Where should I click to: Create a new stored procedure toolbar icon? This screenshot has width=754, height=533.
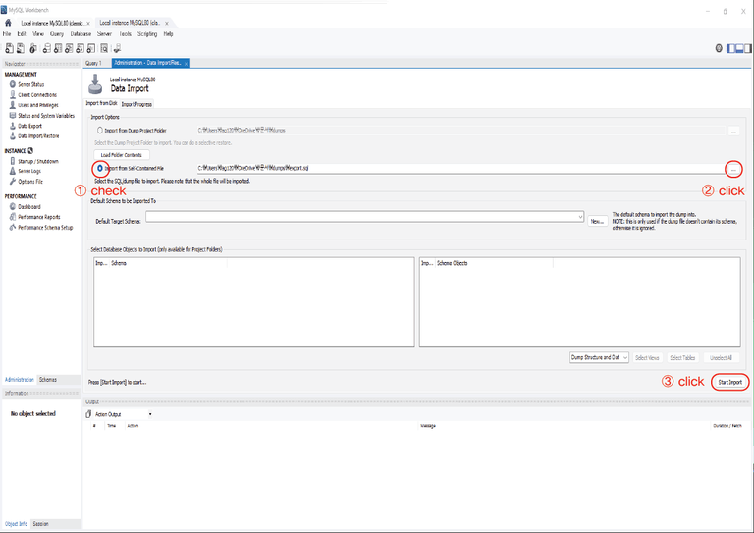tap(80, 48)
